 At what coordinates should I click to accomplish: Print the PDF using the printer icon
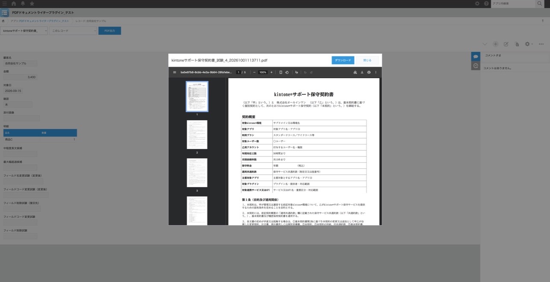pyautogui.click(x=369, y=72)
